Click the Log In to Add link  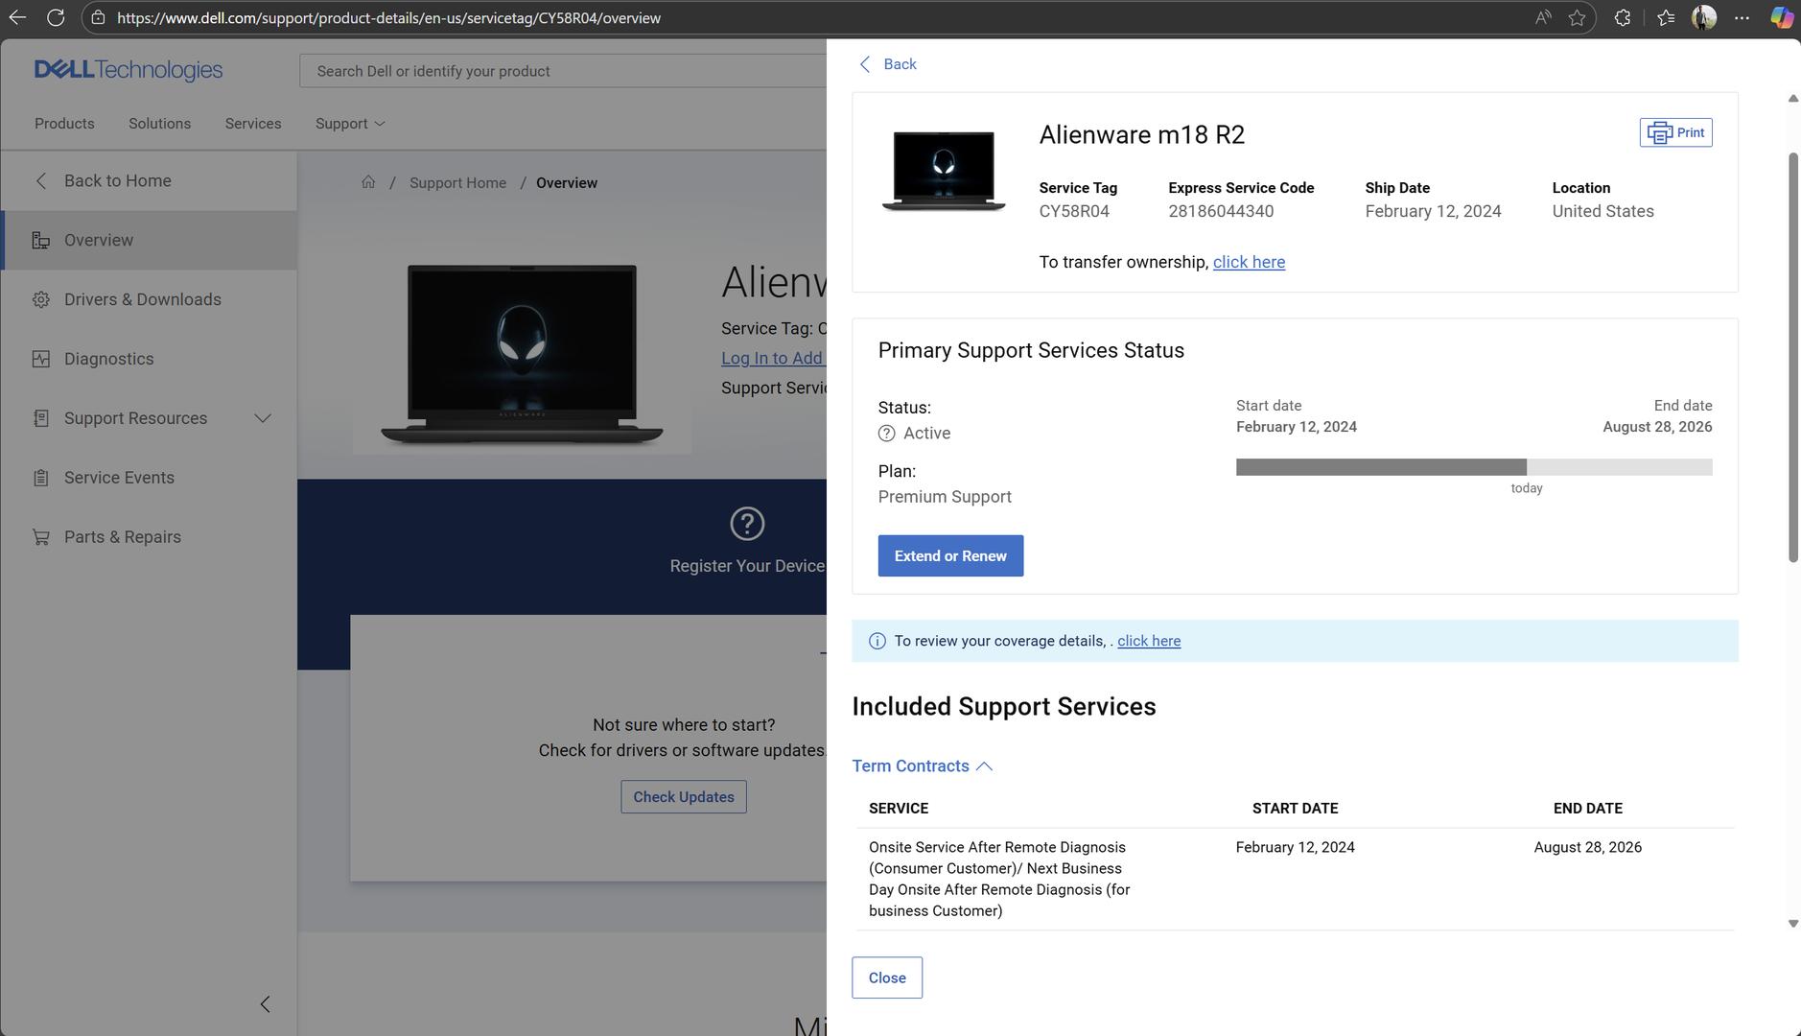coord(772,358)
